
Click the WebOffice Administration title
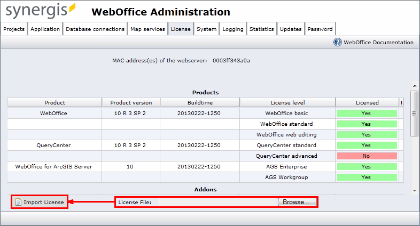161,12
